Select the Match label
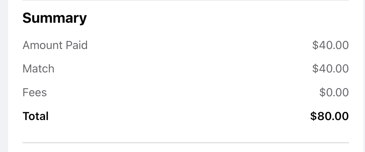Screen dimensions: 365x152 (x=38, y=69)
